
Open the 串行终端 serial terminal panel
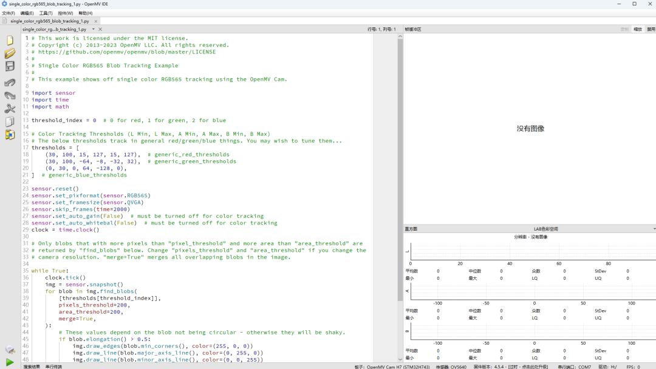point(53,367)
